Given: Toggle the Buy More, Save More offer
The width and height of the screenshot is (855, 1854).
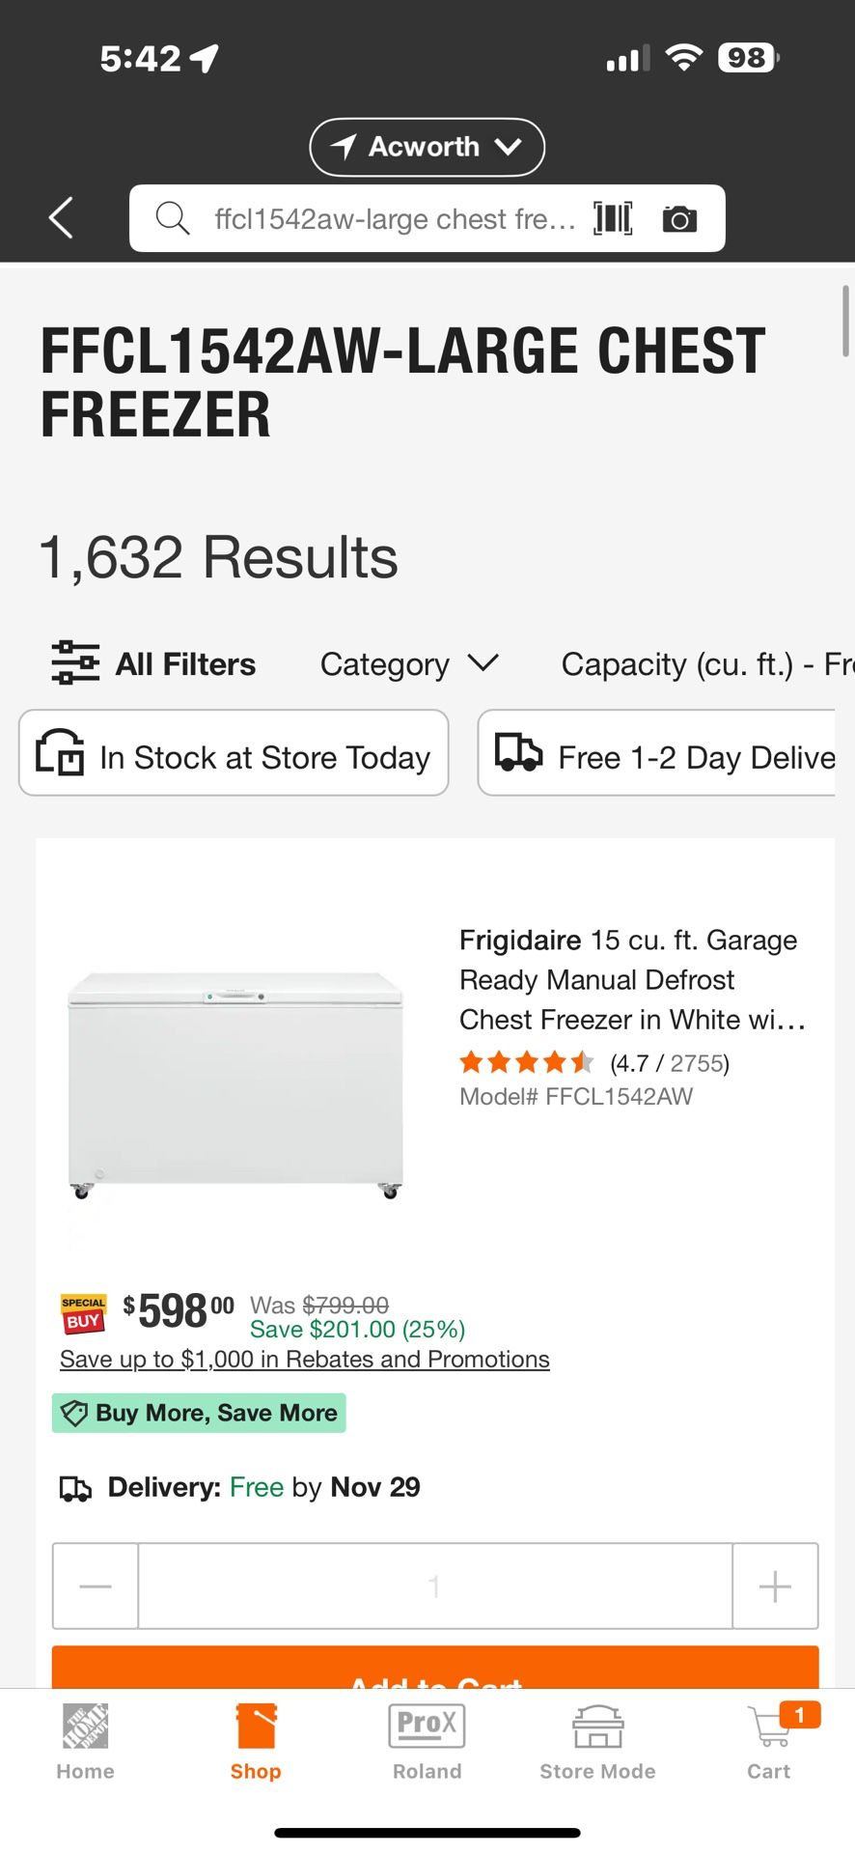Looking at the screenshot, I should click(x=198, y=1412).
